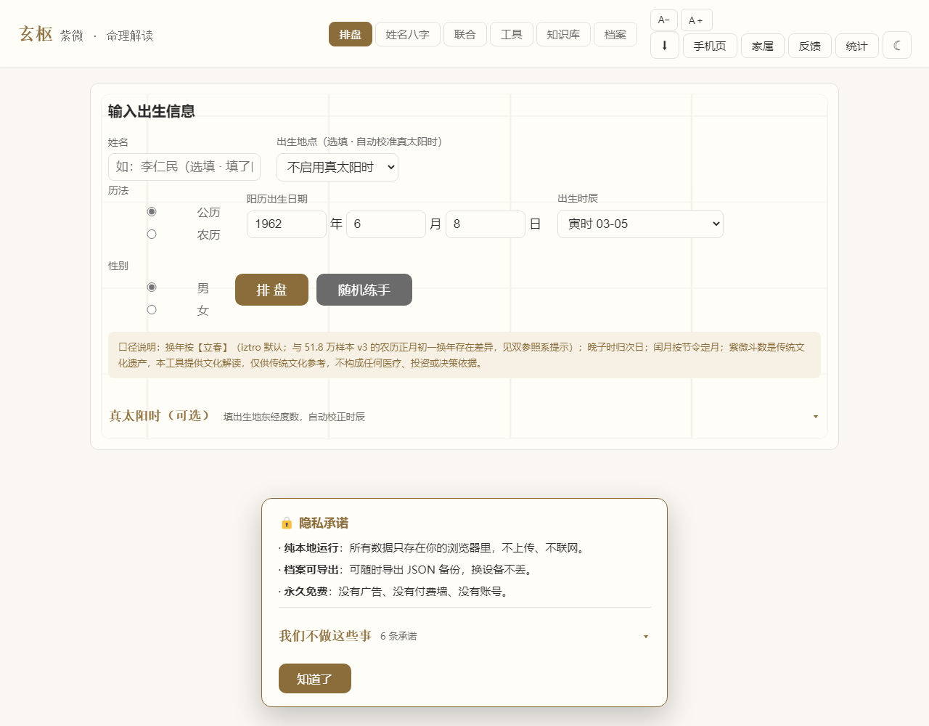Click the birth year field 1962
Screen dimensions: 929x726
(x=287, y=224)
